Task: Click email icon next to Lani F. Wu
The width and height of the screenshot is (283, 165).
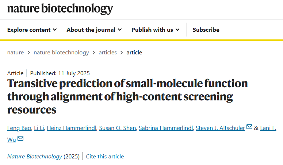Action: (20, 138)
